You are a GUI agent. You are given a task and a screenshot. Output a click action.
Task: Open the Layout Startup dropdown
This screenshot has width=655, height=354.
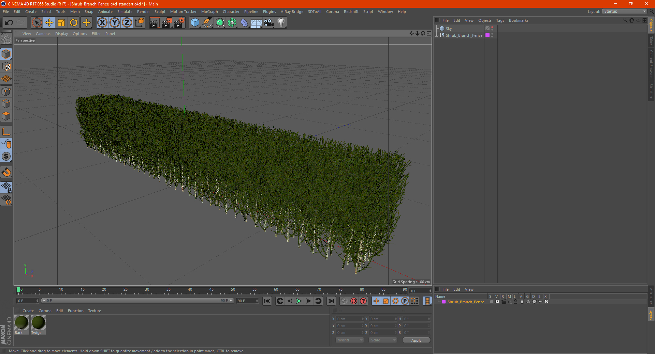[x=625, y=11]
